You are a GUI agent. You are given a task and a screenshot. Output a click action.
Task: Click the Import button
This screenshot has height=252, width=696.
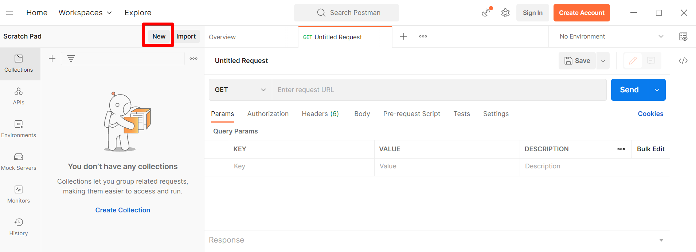(186, 36)
